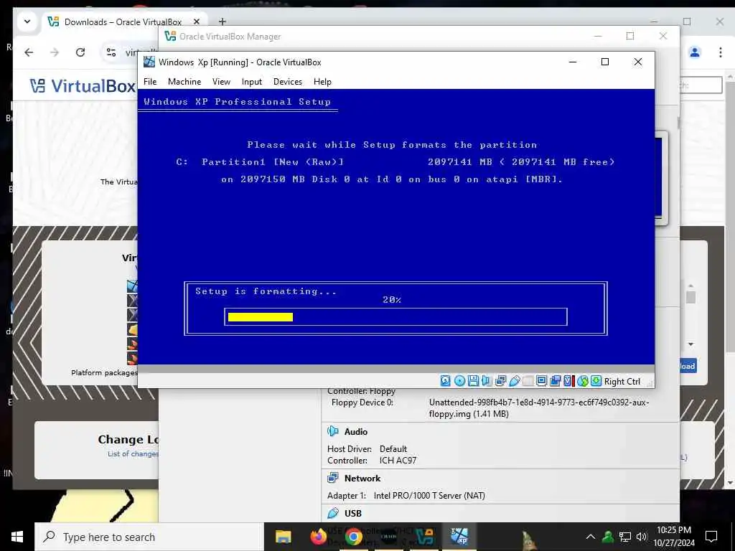Click the Chrome profile avatar icon
Screen dimensions: 735x551
(x=695, y=52)
